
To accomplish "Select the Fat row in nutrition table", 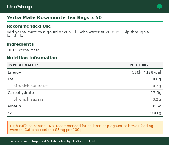I will coord(84,79).
